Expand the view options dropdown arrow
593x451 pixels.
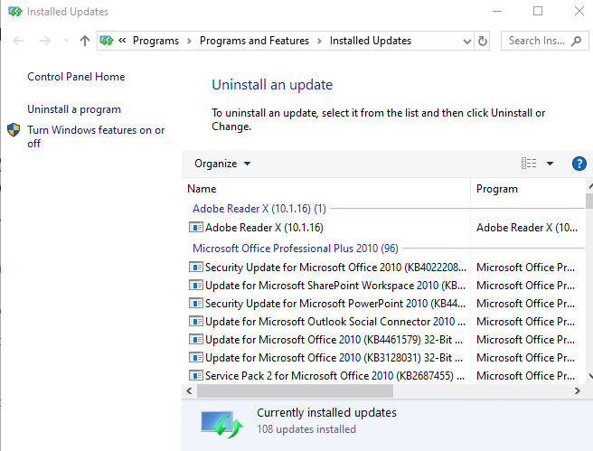click(550, 164)
